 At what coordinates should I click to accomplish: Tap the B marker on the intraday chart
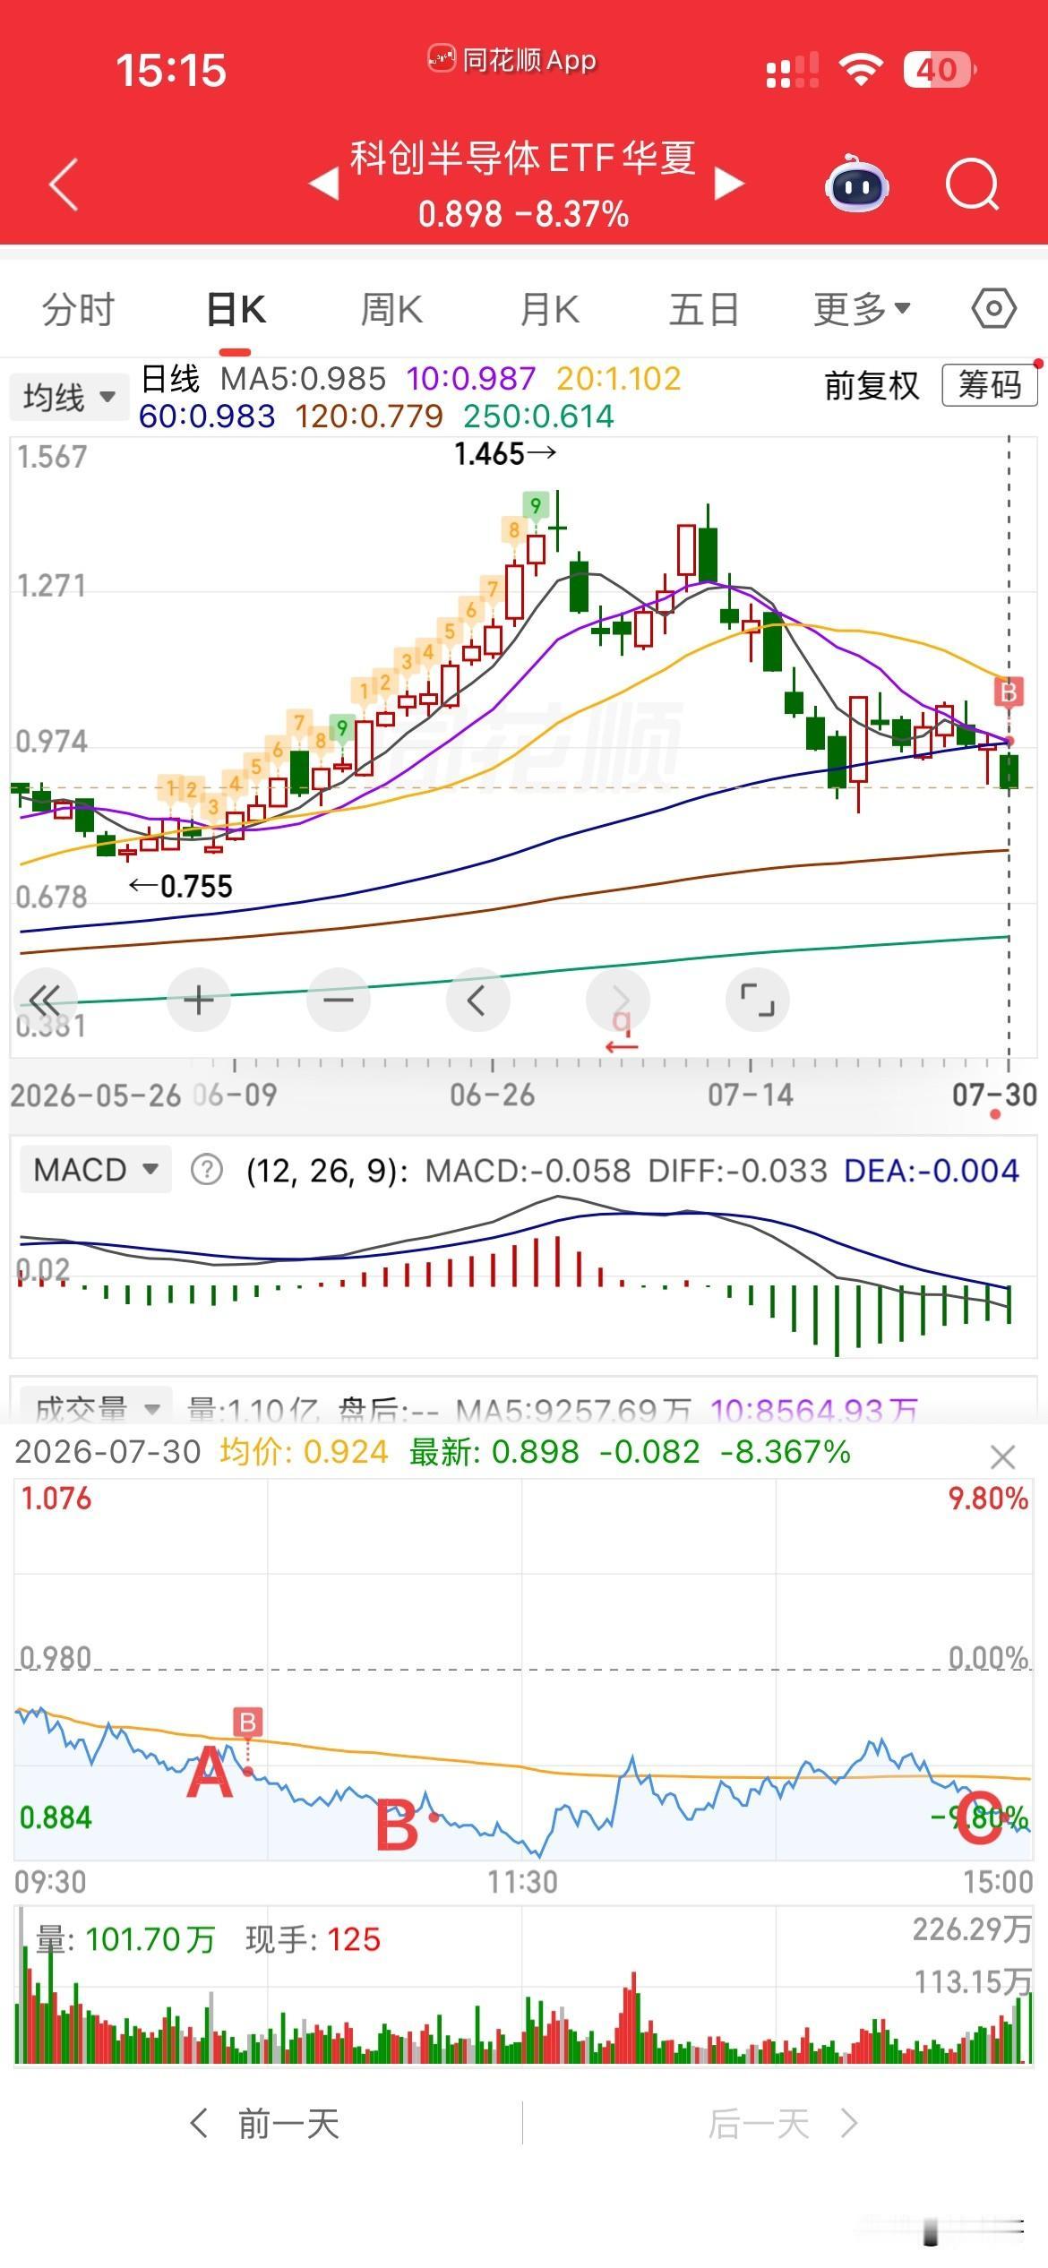[x=248, y=1722]
